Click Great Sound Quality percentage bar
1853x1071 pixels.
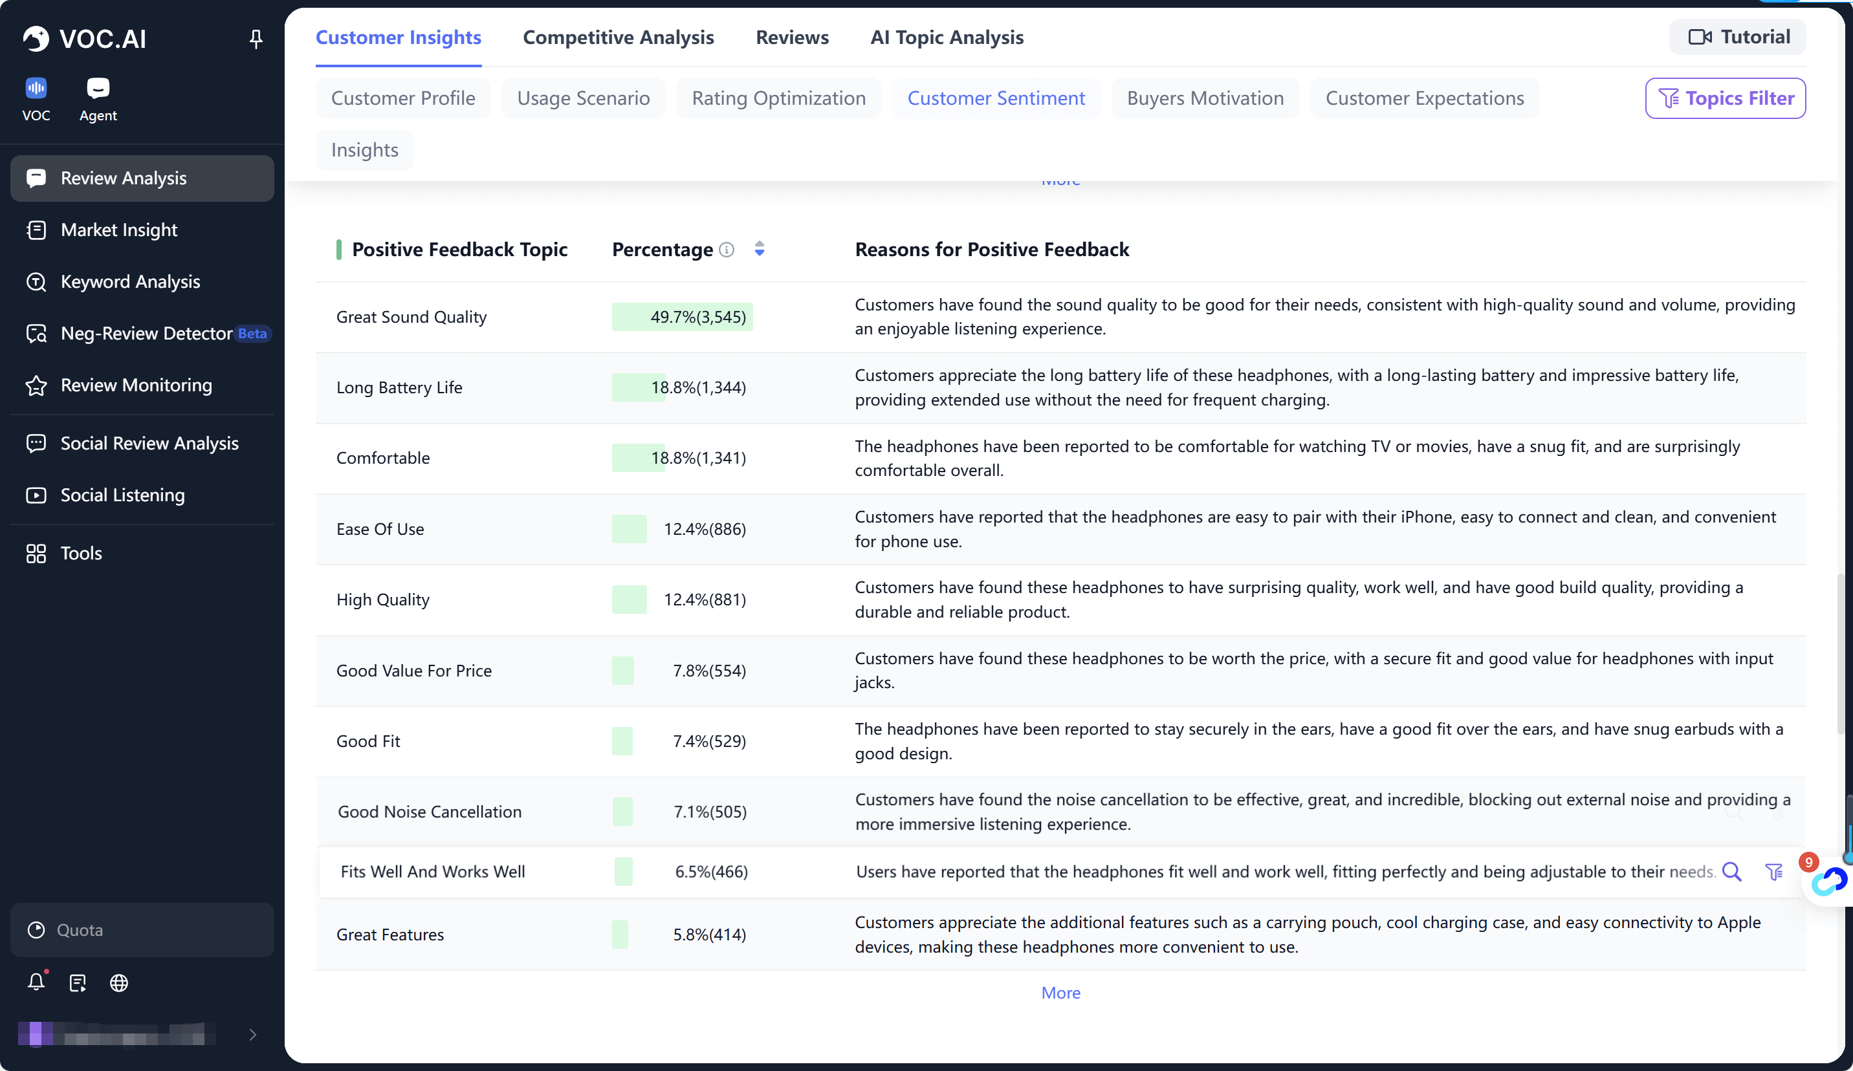coord(682,317)
